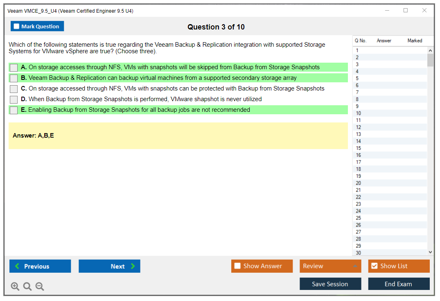The image size is (440, 301).
Task: Enable the Show Answer checkbox
Action: 237,266
